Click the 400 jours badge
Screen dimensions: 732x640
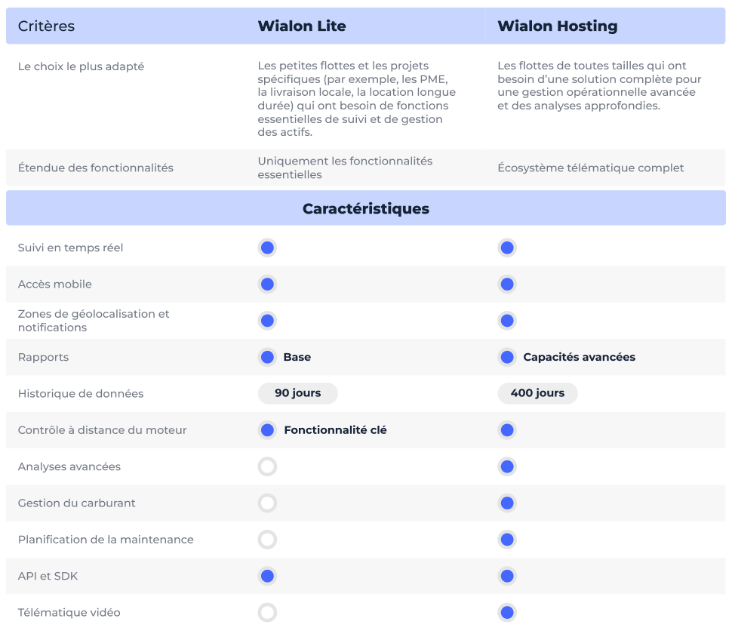[537, 393]
